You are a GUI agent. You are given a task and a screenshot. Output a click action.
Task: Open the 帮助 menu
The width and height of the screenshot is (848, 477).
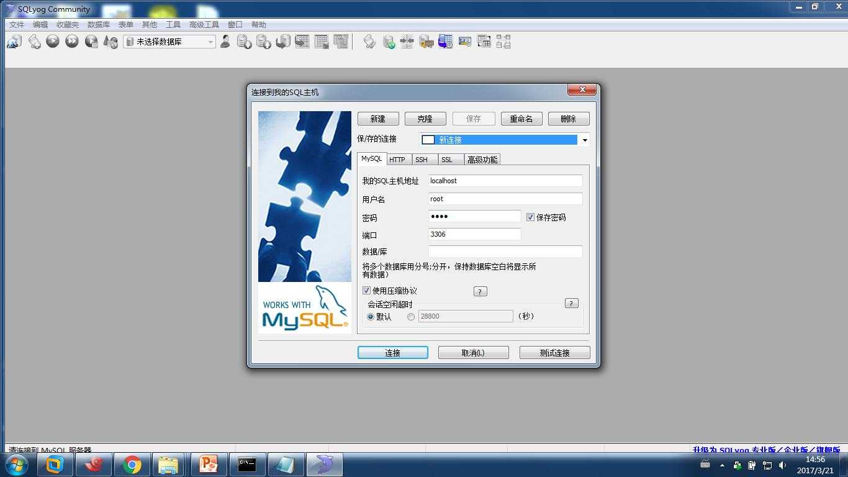point(259,25)
